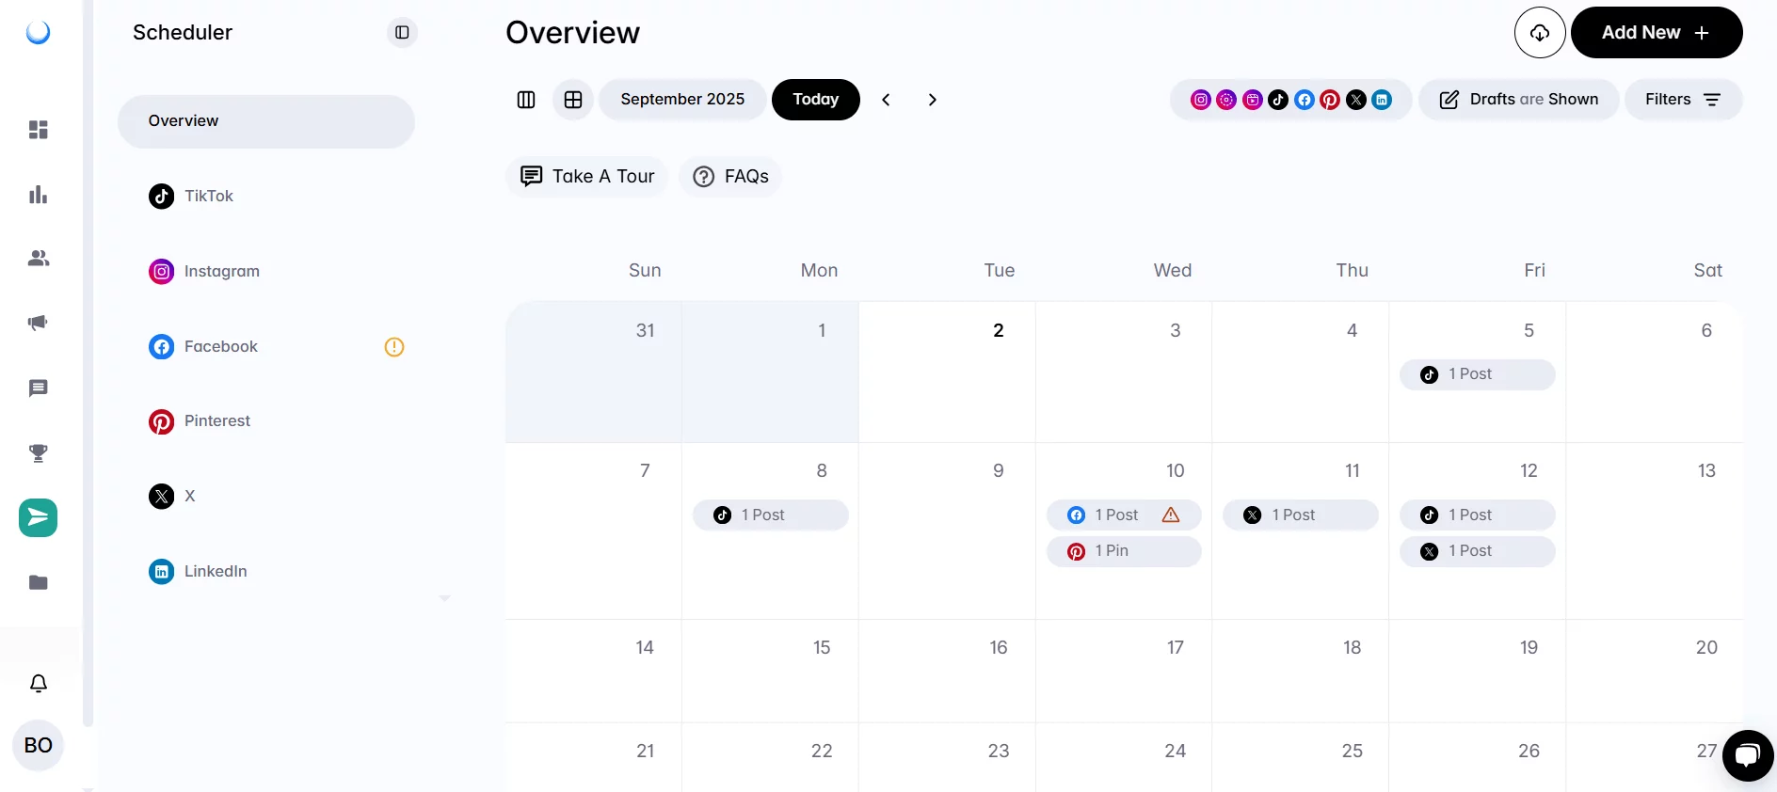Image resolution: width=1777 pixels, height=792 pixels.
Task: Open the Filters dropdown
Action: pyautogui.click(x=1684, y=100)
